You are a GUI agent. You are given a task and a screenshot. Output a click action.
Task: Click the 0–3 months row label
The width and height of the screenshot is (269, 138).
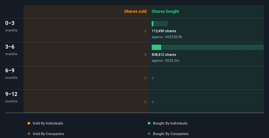pos(11,26)
